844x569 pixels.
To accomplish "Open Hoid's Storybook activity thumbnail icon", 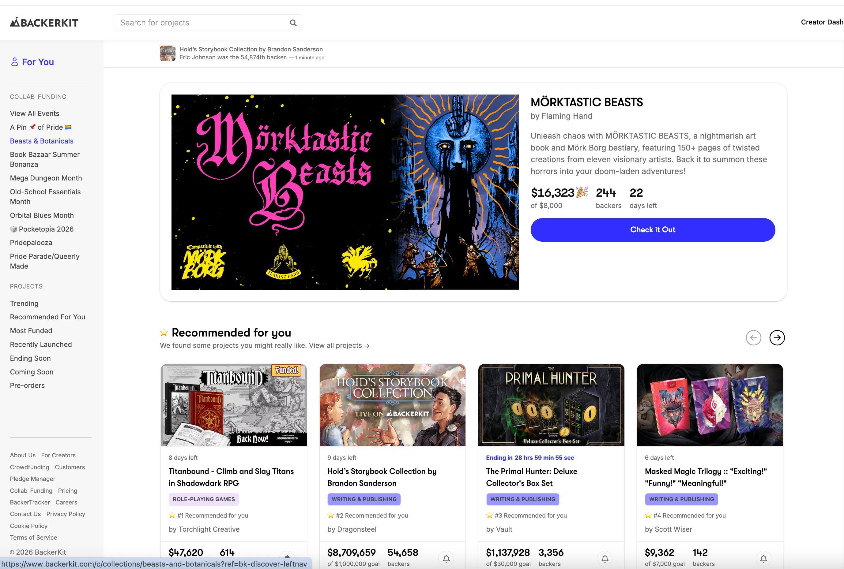I will click(168, 53).
